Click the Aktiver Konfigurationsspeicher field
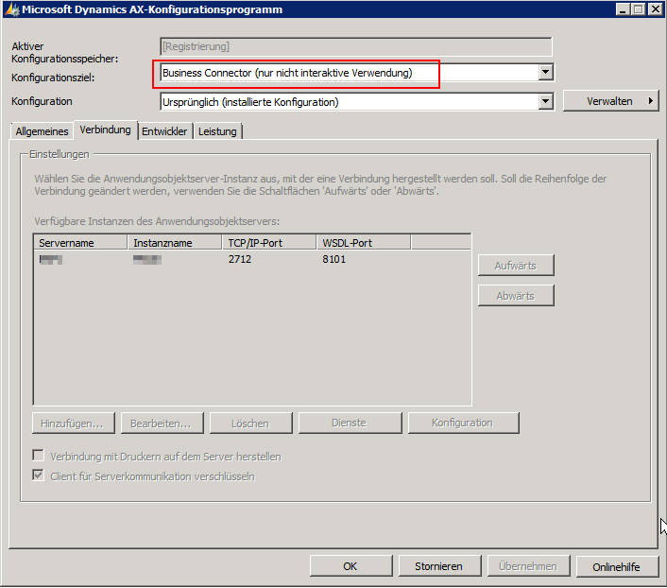 point(356,46)
